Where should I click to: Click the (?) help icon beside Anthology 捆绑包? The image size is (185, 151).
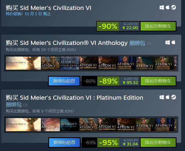point(149,44)
